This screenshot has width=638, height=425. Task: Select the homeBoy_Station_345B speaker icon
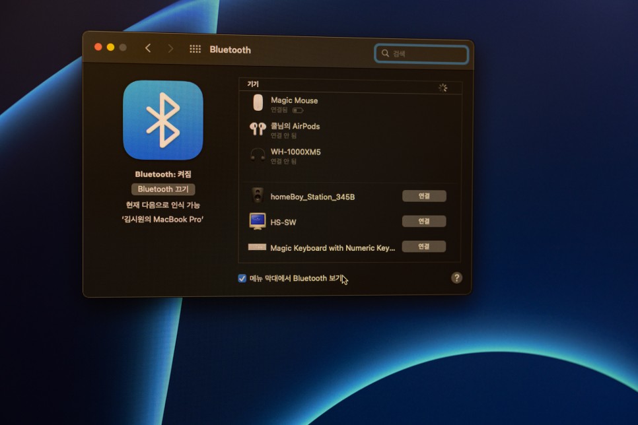(258, 195)
